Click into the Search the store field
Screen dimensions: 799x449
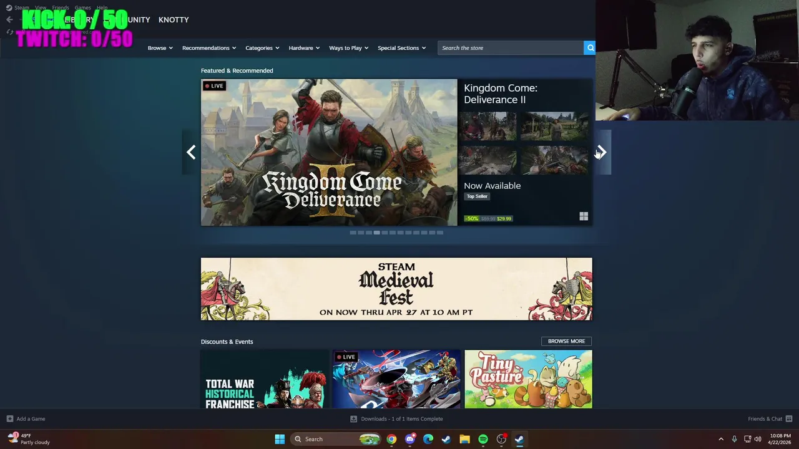click(x=511, y=48)
